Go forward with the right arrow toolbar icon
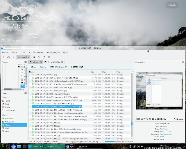 [13, 57]
